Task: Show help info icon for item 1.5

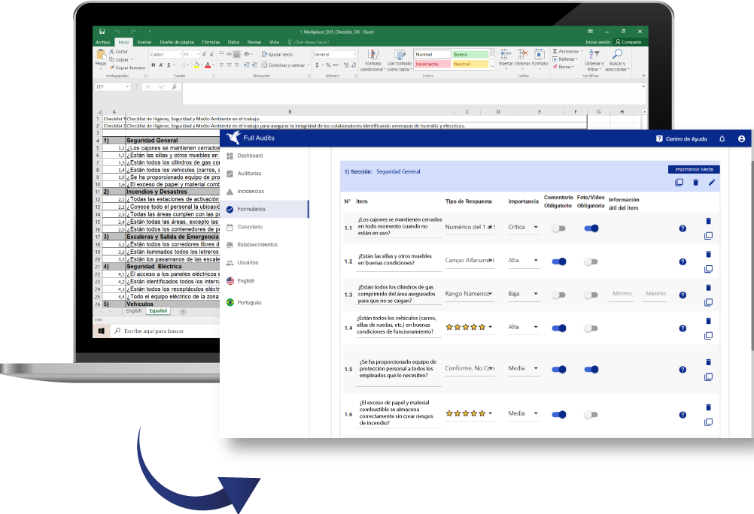Action: coord(683,370)
